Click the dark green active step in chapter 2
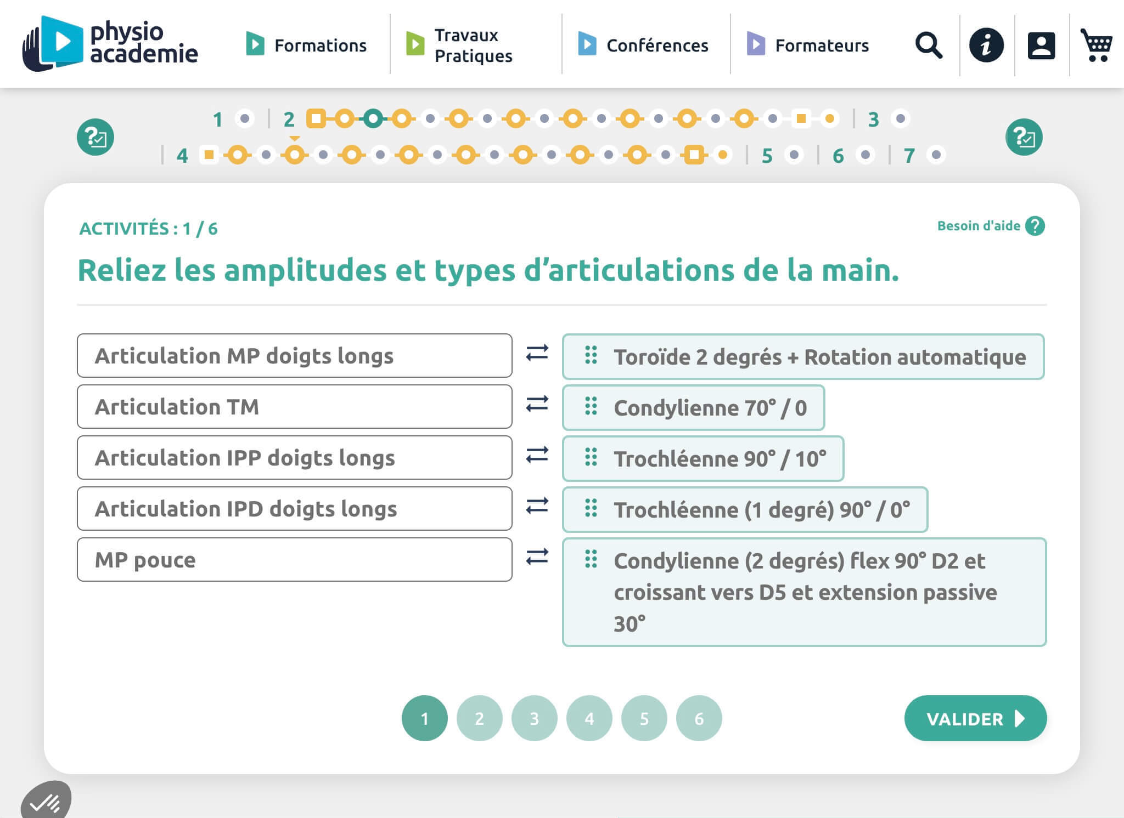The width and height of the screenshot is (1124, 818). click(373, 118)
